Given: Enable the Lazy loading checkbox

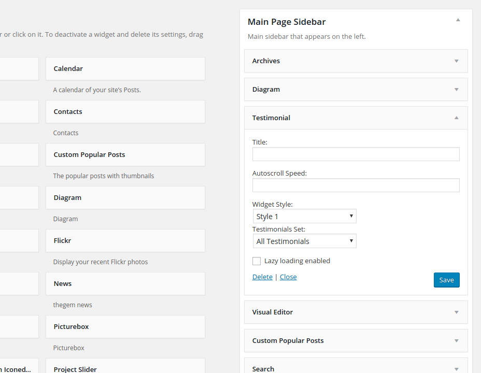Looking at the screenshot, I should point(257,261).
